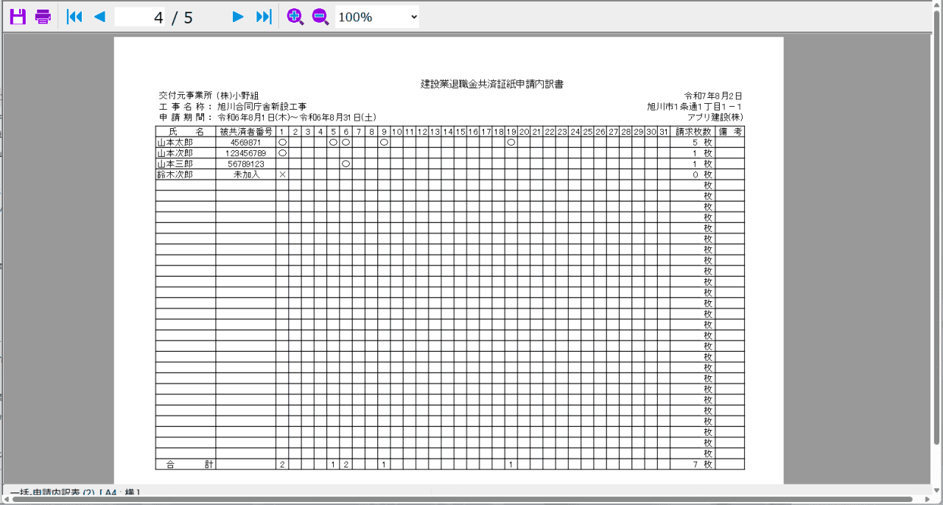Click day 31 column header

point(664,132)
